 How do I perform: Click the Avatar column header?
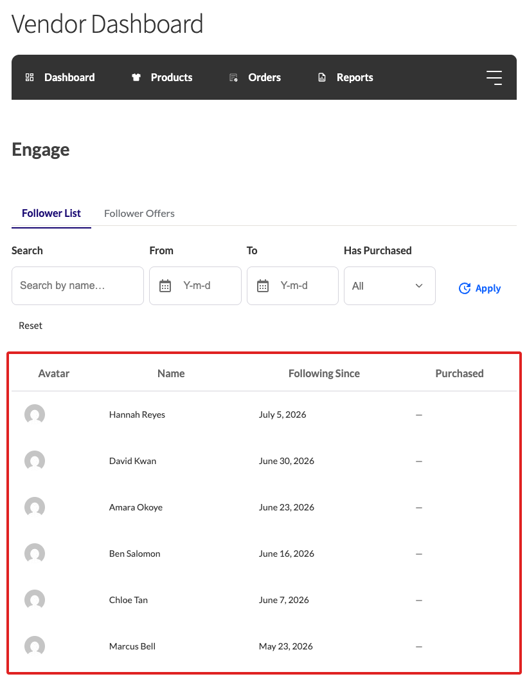click(x=54, y=373)
